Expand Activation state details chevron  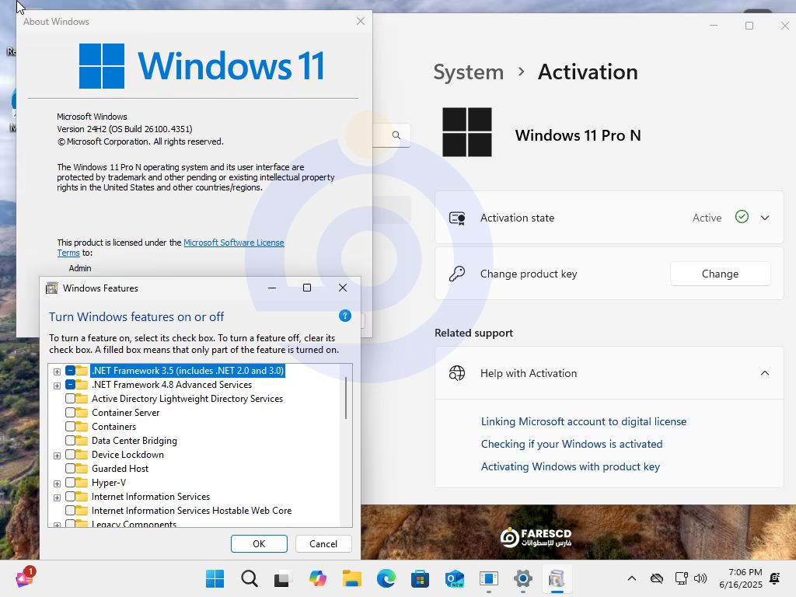click(x=765, y=218)
